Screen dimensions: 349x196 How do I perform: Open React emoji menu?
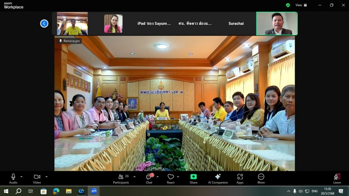tap(171, 179)
